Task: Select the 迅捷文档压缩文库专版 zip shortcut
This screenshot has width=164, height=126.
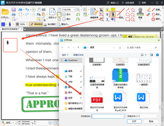Action: pyautogui.click(x=120, y=78)
